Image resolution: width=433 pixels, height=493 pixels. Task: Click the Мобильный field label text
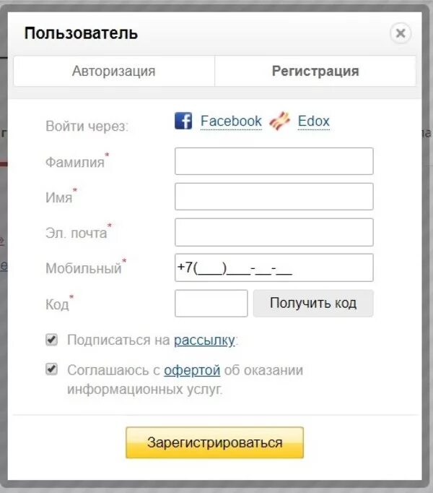coord(84,268)
